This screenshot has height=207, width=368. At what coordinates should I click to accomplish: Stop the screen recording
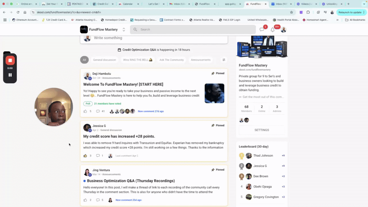(x=10, y=60)
